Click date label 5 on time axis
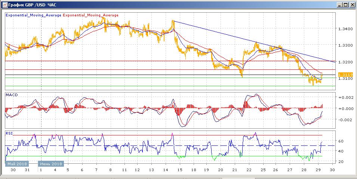 [x=68, y=170]
